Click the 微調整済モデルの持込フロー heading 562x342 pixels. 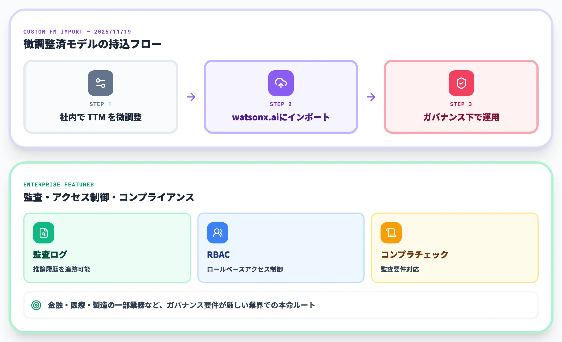coord(92,44)
